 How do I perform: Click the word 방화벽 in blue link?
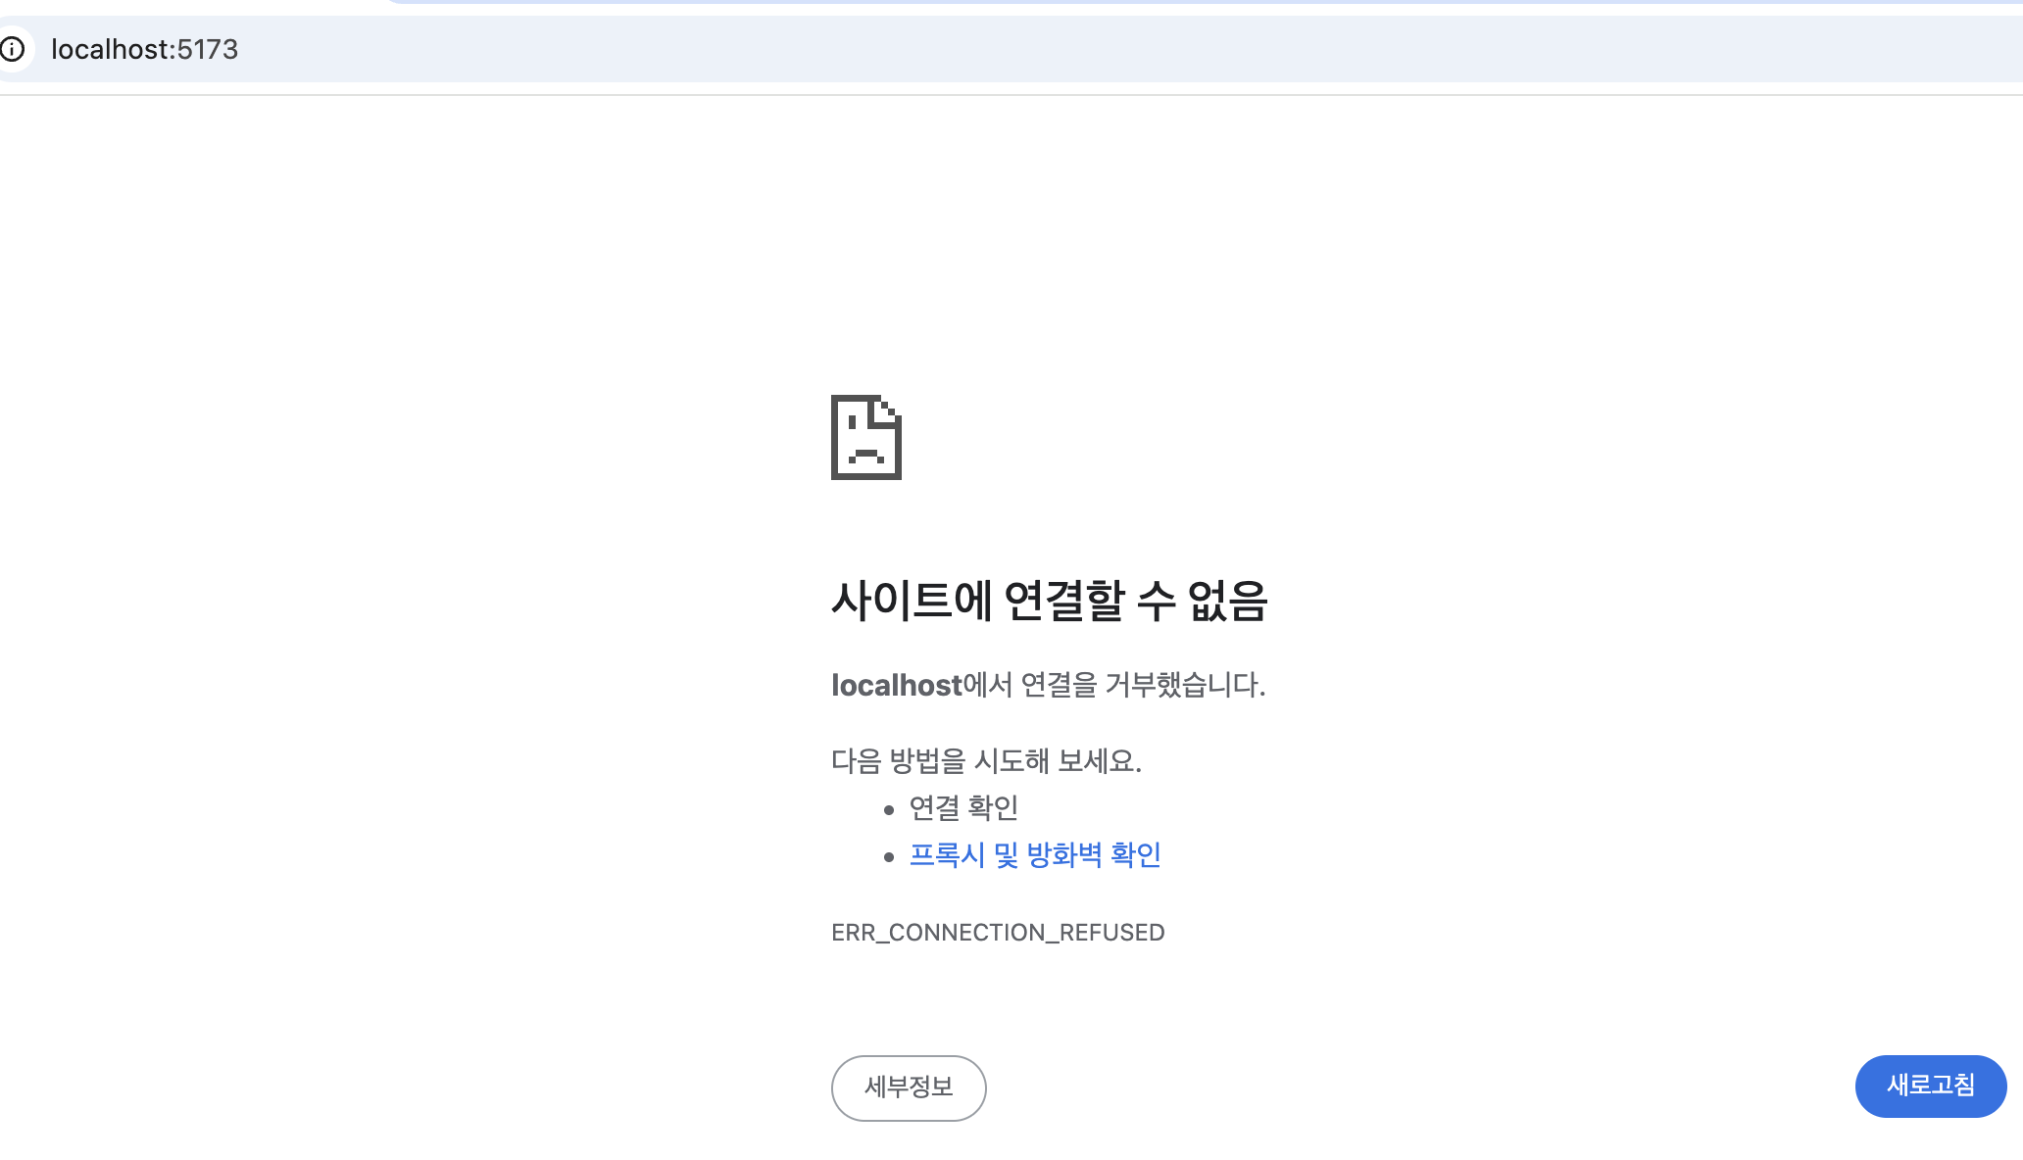click(x=1063, y=855)
